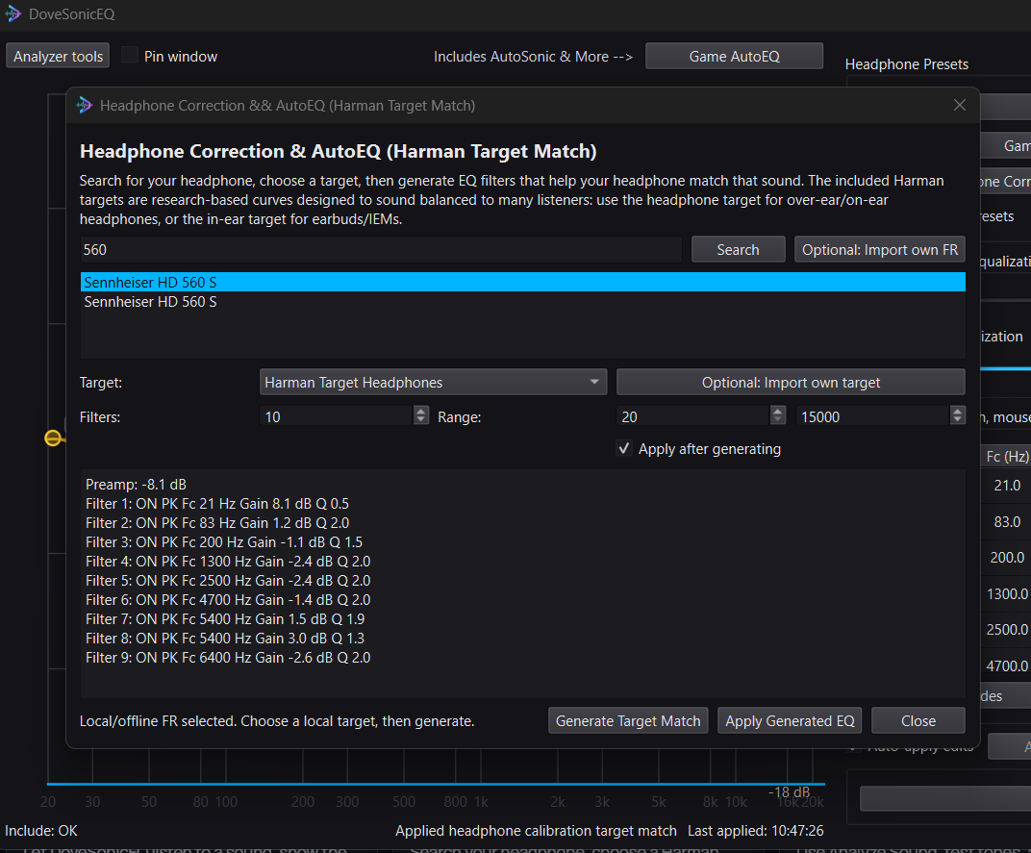Toggle the Pin window checkbox
The height and width of the screenshot is (853, 1031).
[x=130, y=56]
